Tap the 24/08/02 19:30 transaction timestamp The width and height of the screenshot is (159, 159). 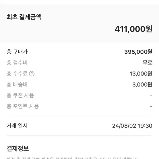tap(132, 126)
